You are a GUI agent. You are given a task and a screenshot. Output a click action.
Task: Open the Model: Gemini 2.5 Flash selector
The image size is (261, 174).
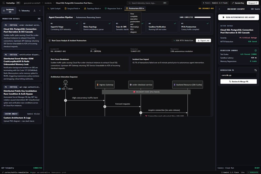tap(215, 3)
